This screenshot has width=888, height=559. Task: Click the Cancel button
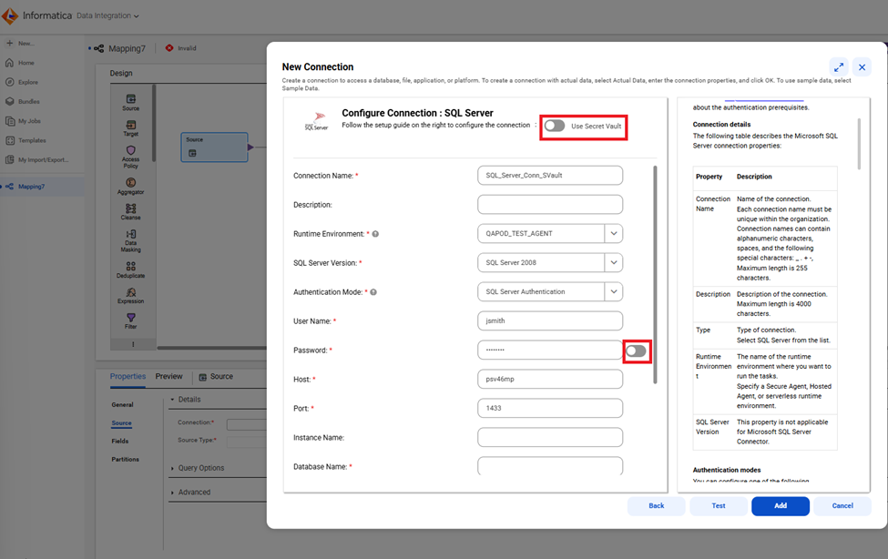[842, 506]
